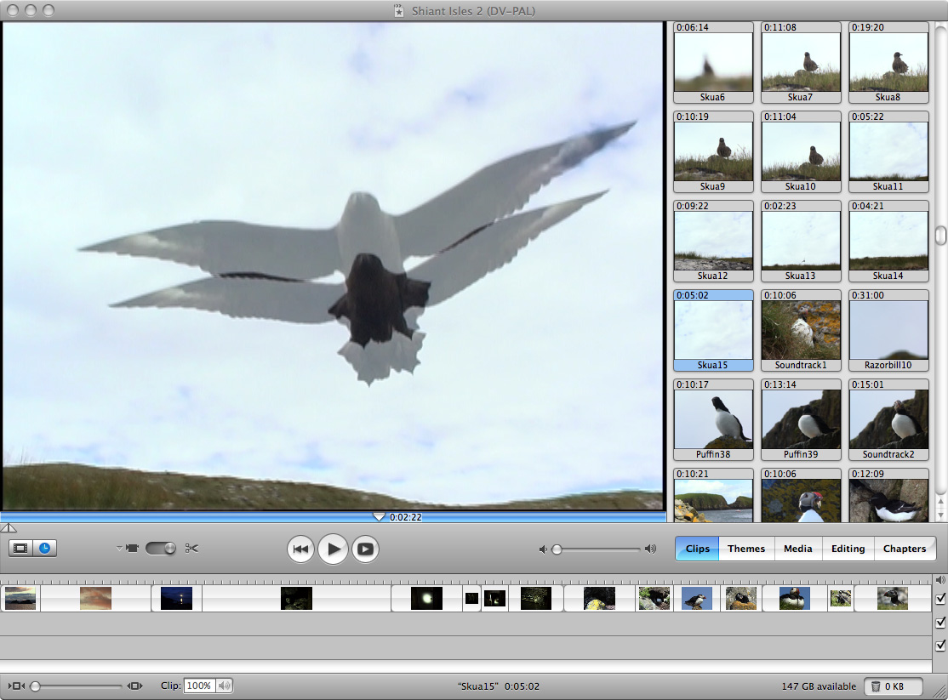
Task: Open the iMovie trash
Action: (x=897, y=686)
